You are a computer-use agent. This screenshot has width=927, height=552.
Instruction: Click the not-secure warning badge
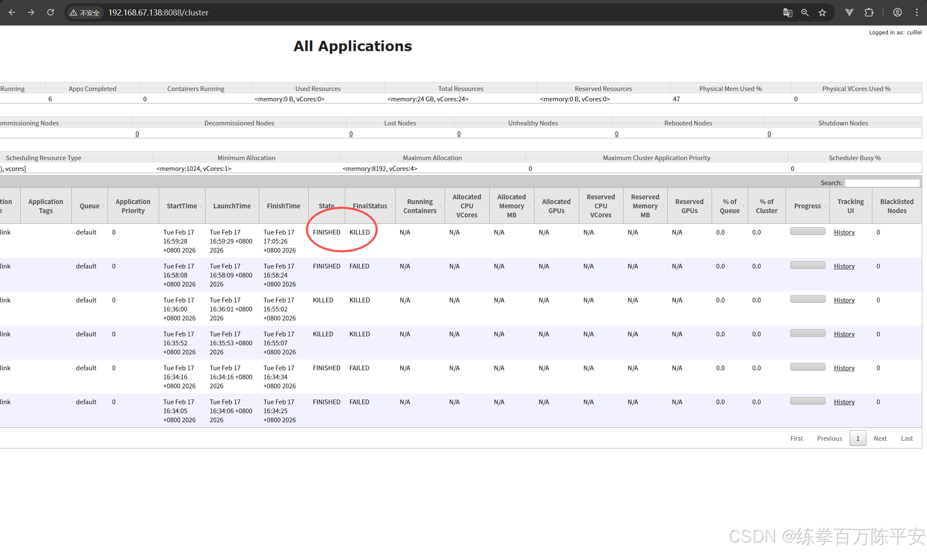(85, 13)
